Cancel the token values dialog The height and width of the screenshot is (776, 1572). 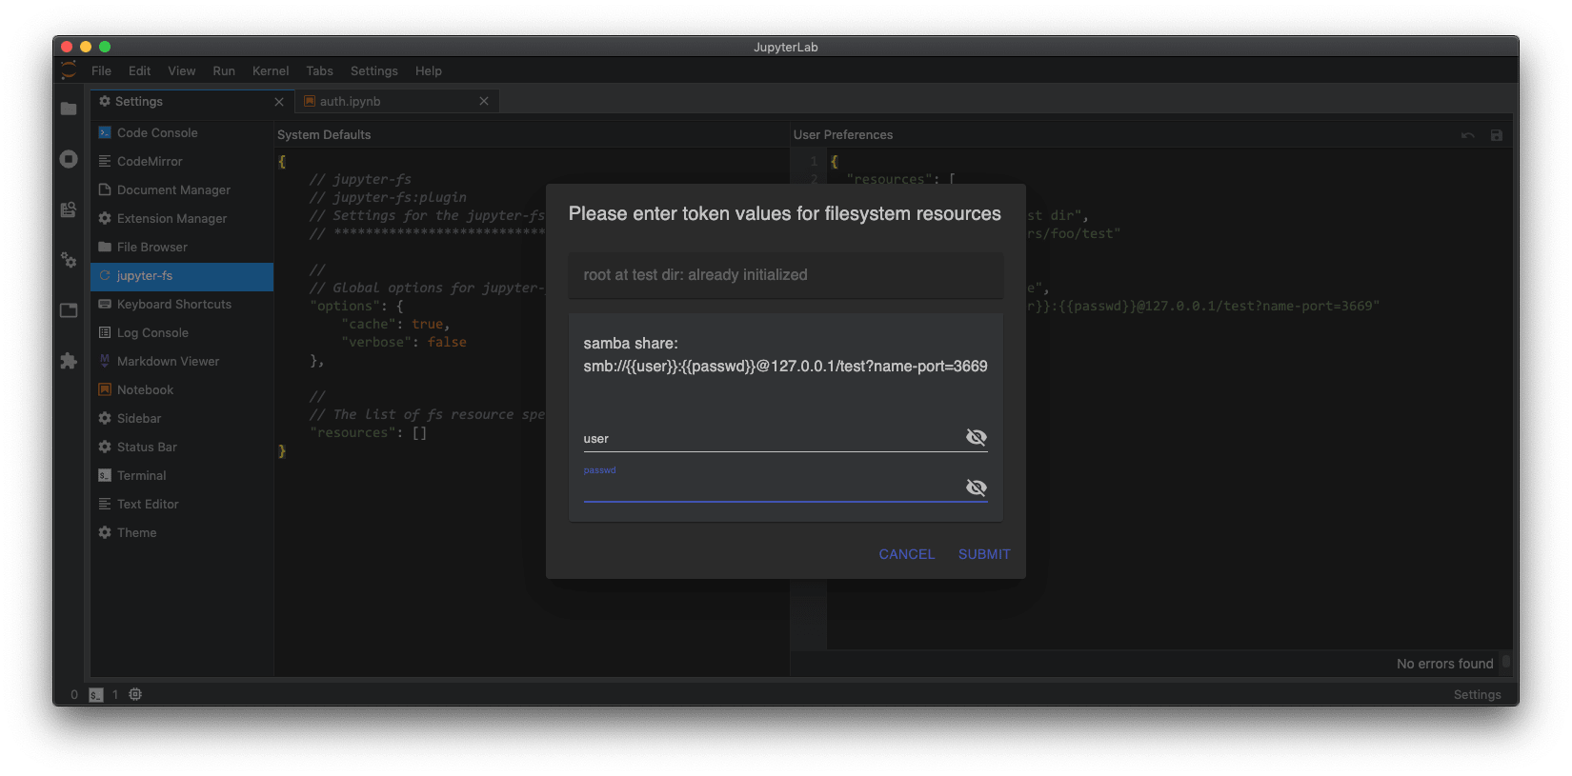[907, 554]
